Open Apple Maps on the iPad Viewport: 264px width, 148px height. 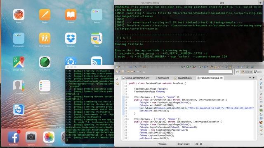(x=97, y=38)
